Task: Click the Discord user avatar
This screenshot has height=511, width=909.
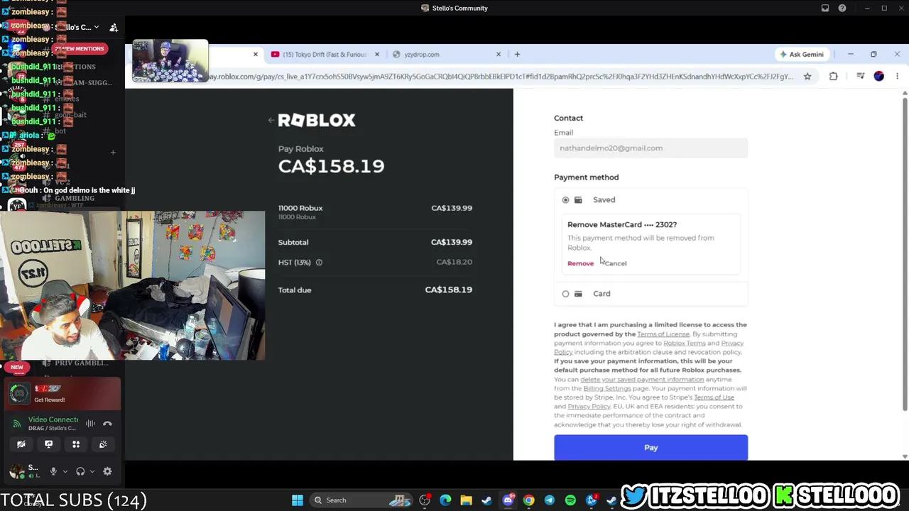Action: point(16,471)
